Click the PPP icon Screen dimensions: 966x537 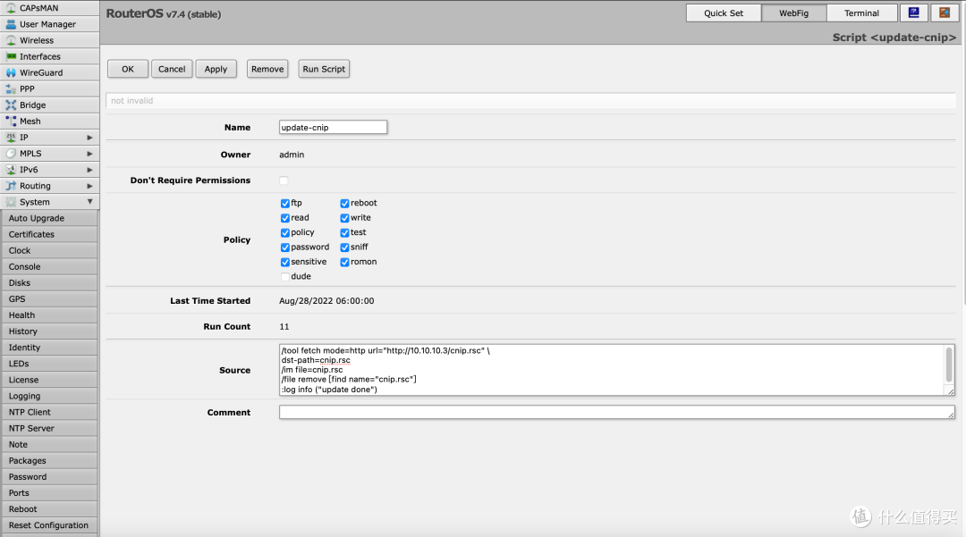click(11, 88)
